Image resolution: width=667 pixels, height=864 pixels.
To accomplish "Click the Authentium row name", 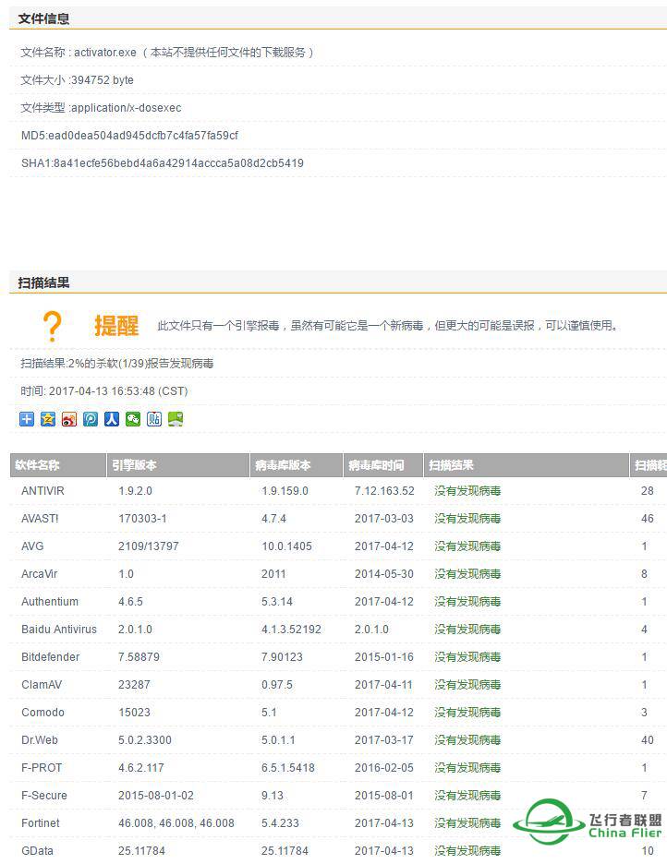I will click(x=50, y=602).
